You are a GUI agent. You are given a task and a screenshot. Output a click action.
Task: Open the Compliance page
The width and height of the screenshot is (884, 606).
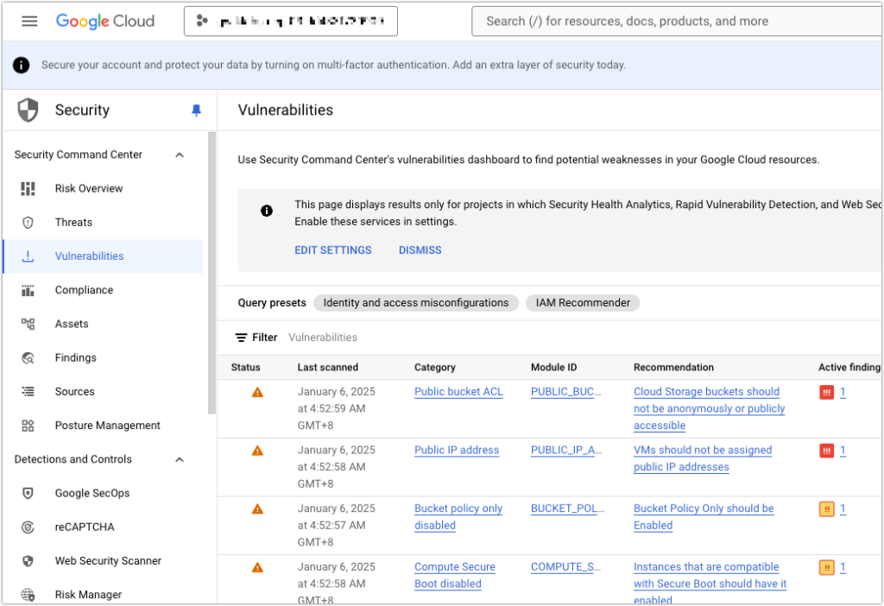pos(84,290)
